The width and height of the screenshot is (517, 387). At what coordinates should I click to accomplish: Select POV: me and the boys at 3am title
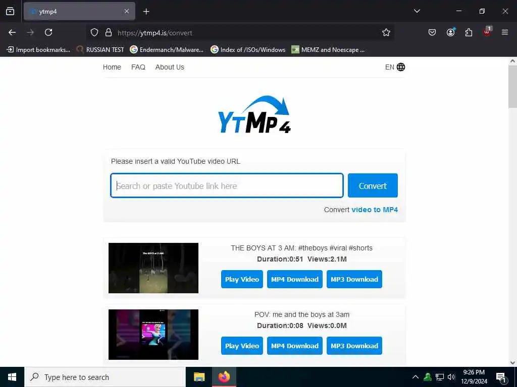coord(302,314)
